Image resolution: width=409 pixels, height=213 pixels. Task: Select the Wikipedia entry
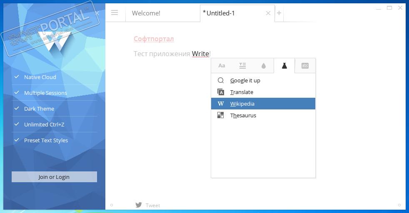pos(263,104)
